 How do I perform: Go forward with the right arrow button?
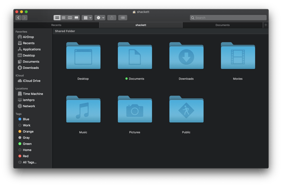click(25, 17)
